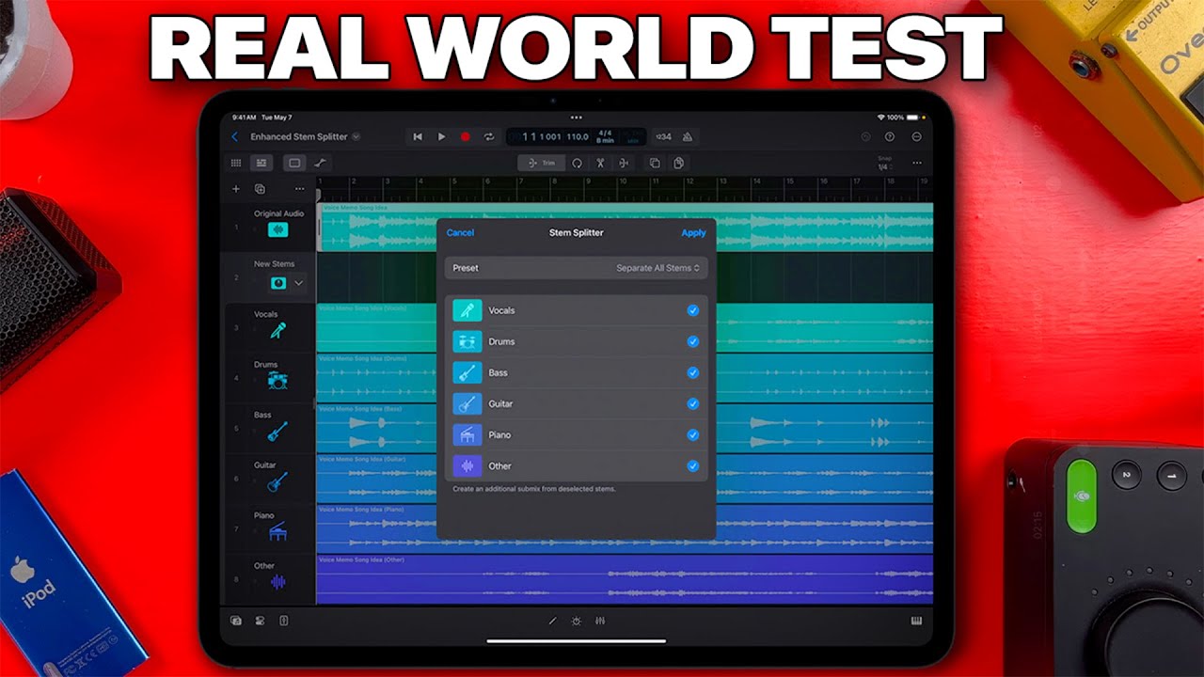1204x677 pixels.
Task: Show the keyboard icon bottom right
Action: pos(916,622)
